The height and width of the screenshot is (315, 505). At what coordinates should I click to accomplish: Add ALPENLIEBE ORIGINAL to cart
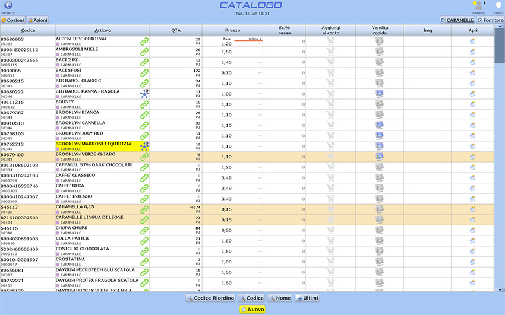330,41
